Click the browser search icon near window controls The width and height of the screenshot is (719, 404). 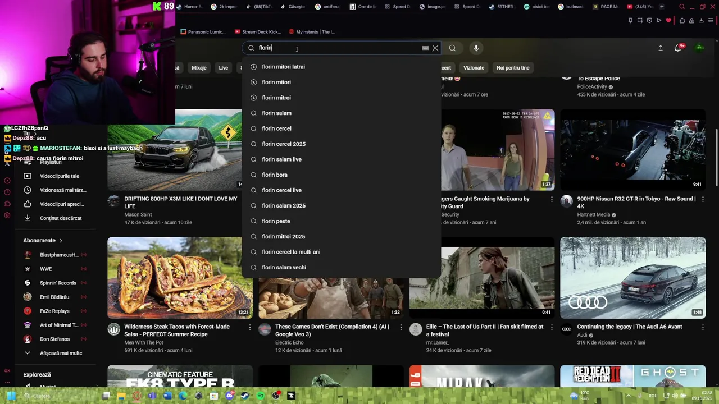(682, 7)
